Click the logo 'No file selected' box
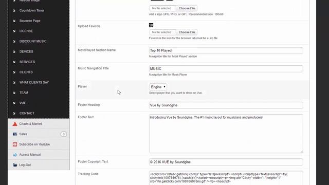329x185 pixels. tap(162, 8)
